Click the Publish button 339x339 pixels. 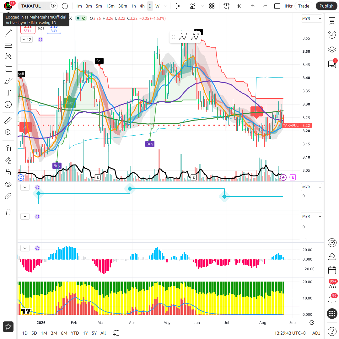pos(326,6)
